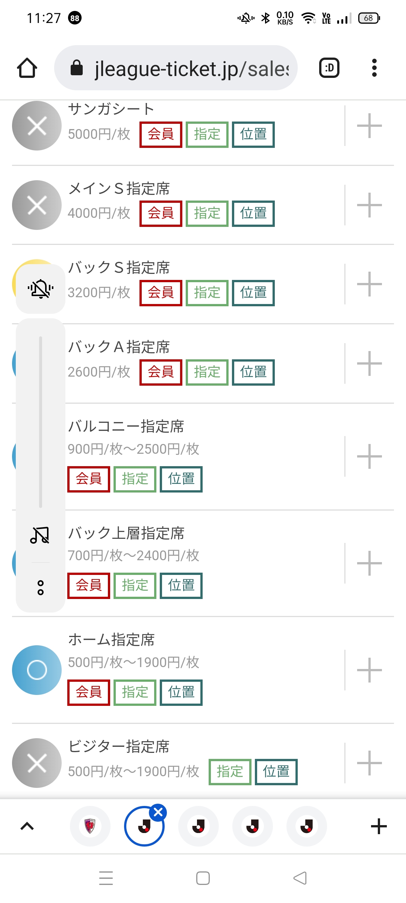Switch to the Kyoto Sanga crest tab

(x=90, y=826)
